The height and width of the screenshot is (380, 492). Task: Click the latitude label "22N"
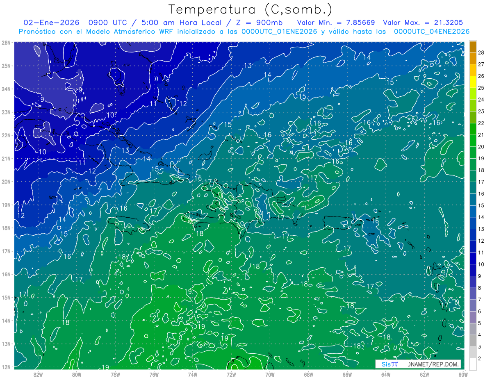[x=6, y=135]
